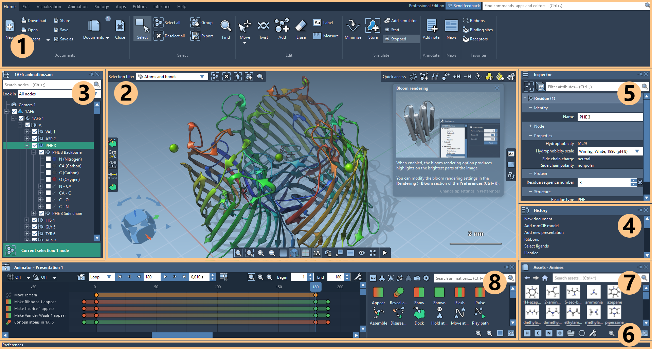Click the Send feedback button
This screenshot has width=652, height=349.
(464, 6)
